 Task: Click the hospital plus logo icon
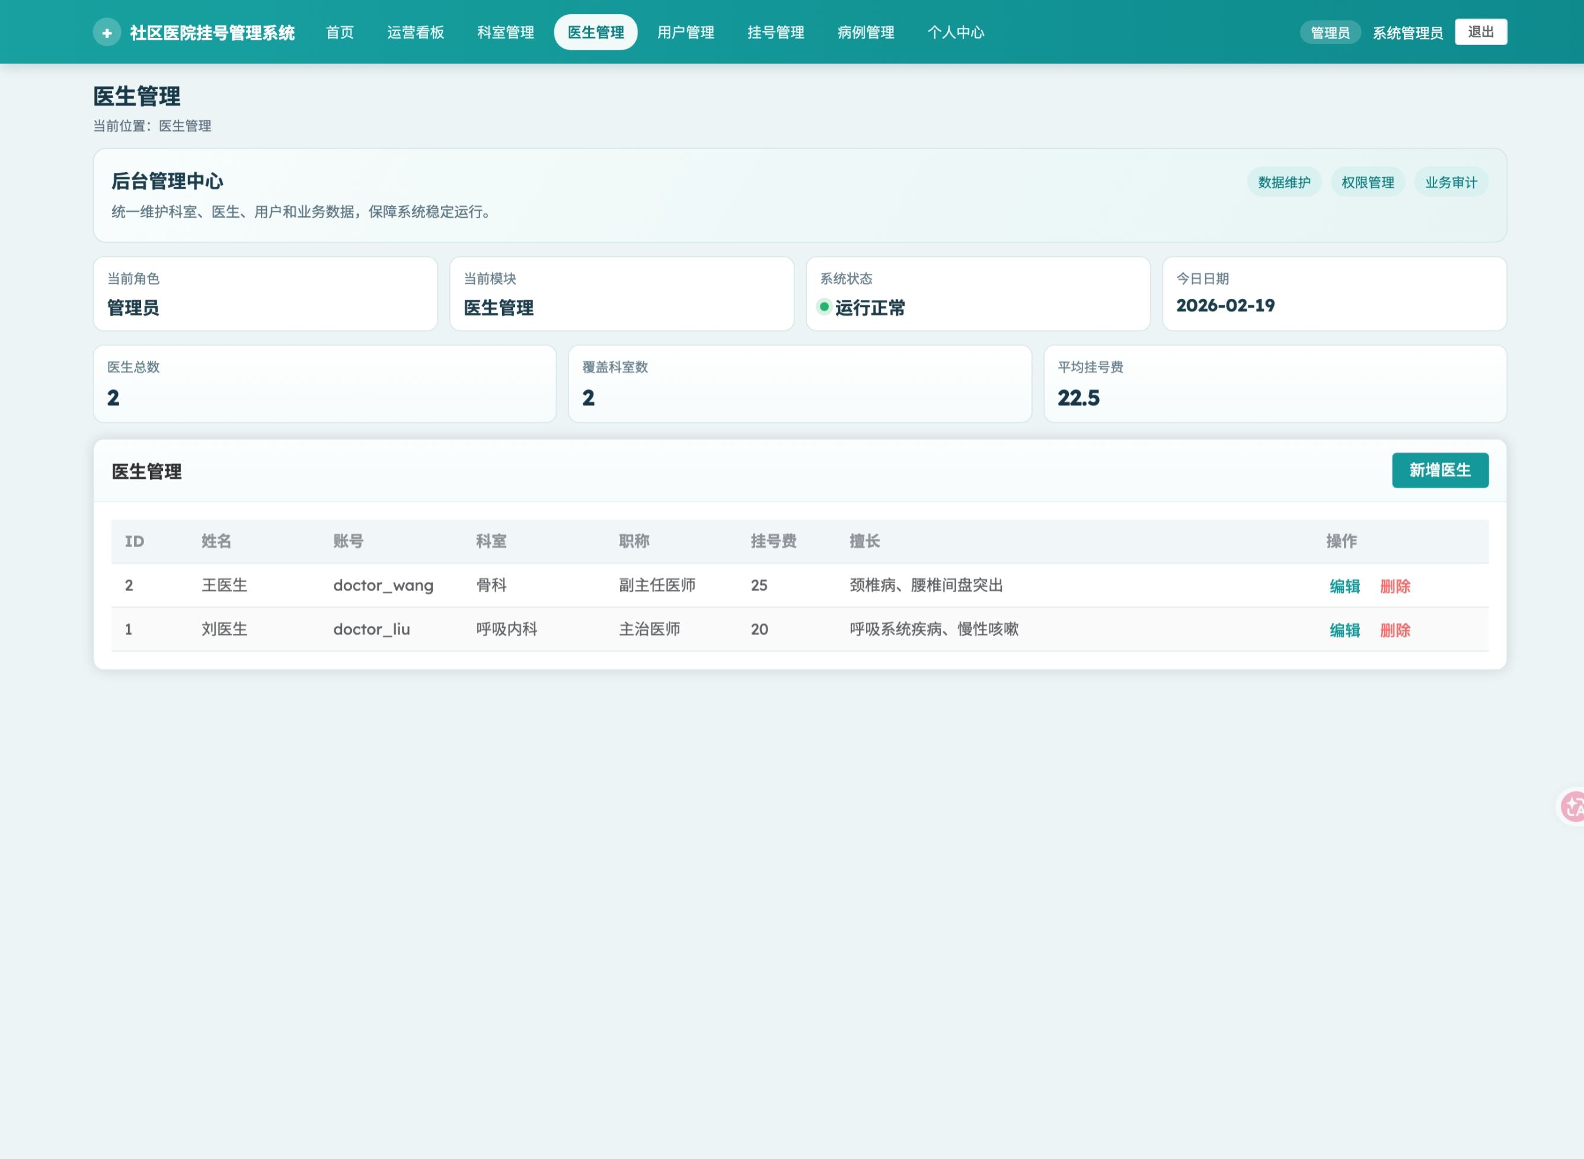[107, 32]
